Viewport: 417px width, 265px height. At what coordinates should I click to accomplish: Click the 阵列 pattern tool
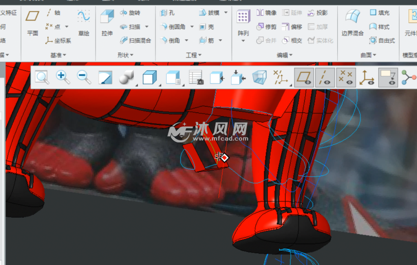coord(243,23)
